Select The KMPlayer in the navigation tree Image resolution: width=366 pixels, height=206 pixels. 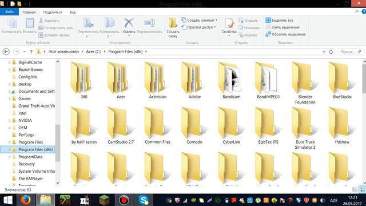[30, 179]
